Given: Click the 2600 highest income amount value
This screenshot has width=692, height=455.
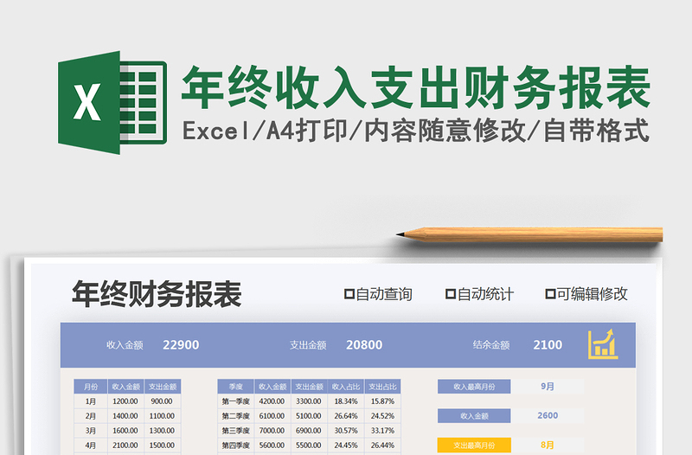Looking at the screenshot, I should click(548, 416).
